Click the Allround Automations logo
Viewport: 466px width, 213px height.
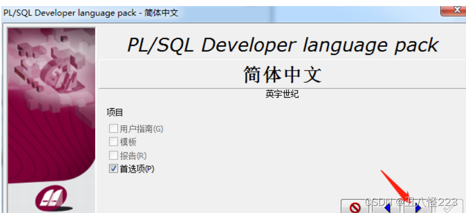click(x=52, y=198)
